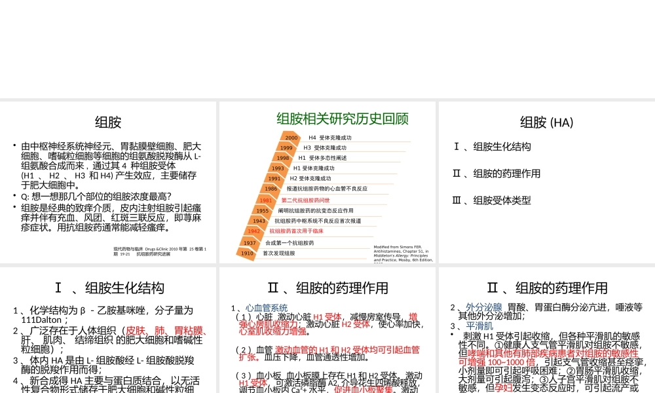
Task: Select the Ⅰ、组胺生化结构 slide thumbnail
Action: coord(108,288)
